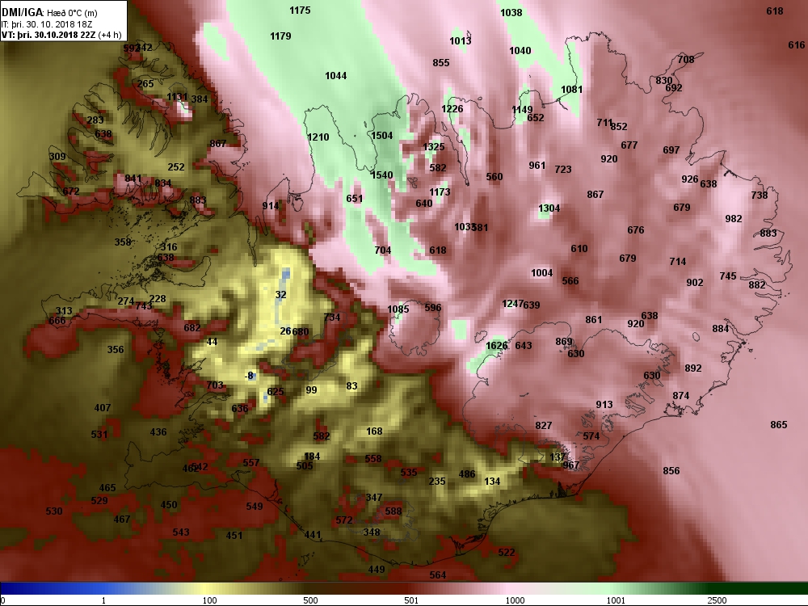Screen dimensions: 808x606
Task: Click the '982' map value
Action: [x=734, y=218]
